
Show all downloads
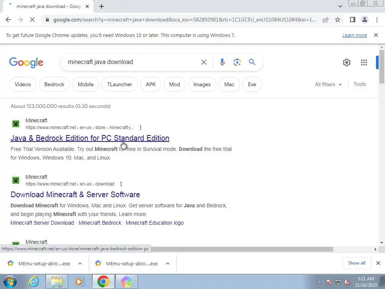tap(356, 263)
